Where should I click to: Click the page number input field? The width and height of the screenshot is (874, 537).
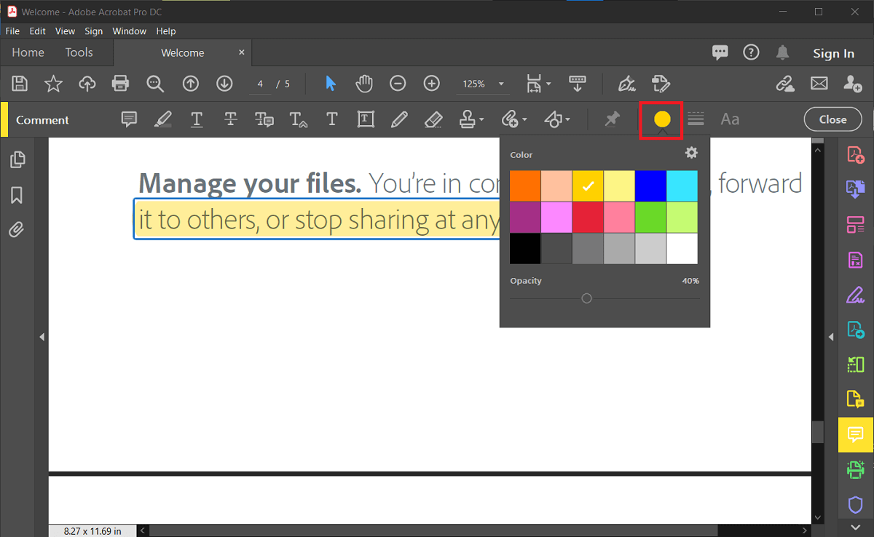click(260, 84)
